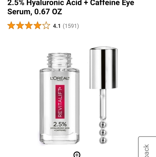Click the red Revitalift label on bottle
Viewport: 156px width, 157px height.
(x=60, y=102)
